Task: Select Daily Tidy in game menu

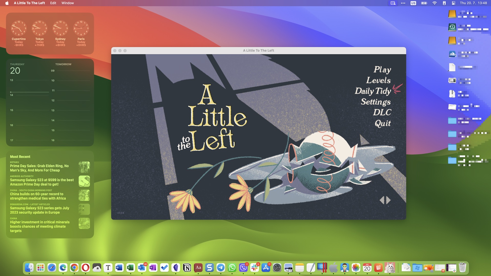Action: coord(373,91)
